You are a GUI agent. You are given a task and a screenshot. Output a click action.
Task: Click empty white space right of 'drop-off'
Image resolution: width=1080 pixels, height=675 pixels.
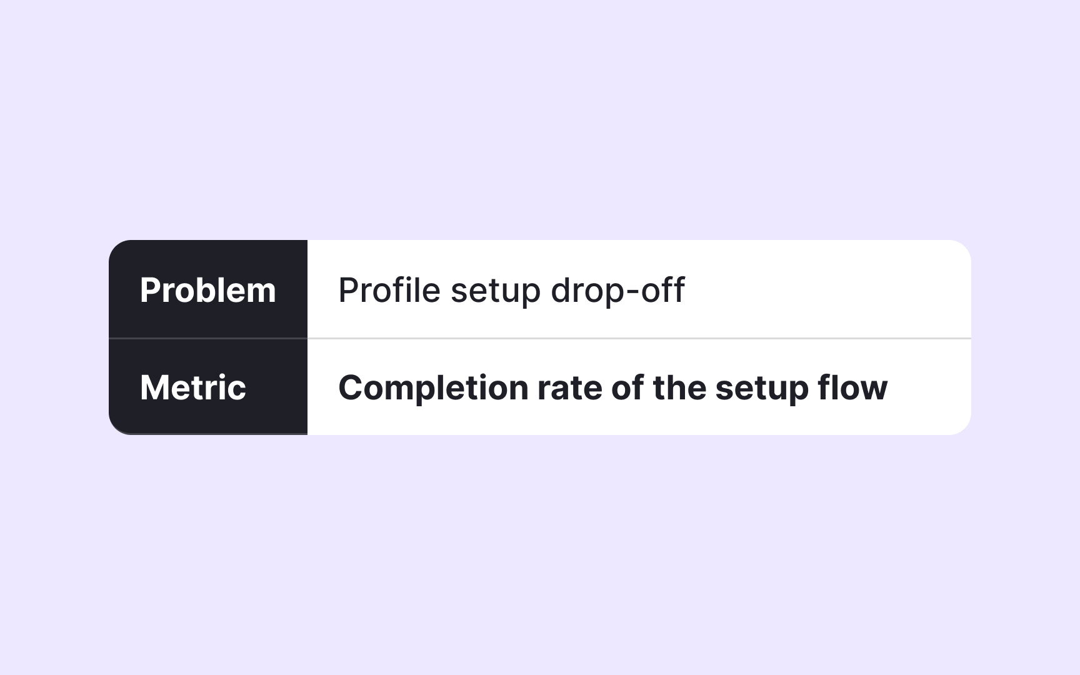[825, 290]
